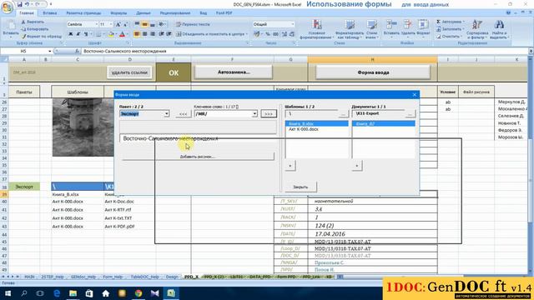The height and width of the screenshot is (300, 534).
Task: Cut selection with Вырезать
Action: click(33, 22)
